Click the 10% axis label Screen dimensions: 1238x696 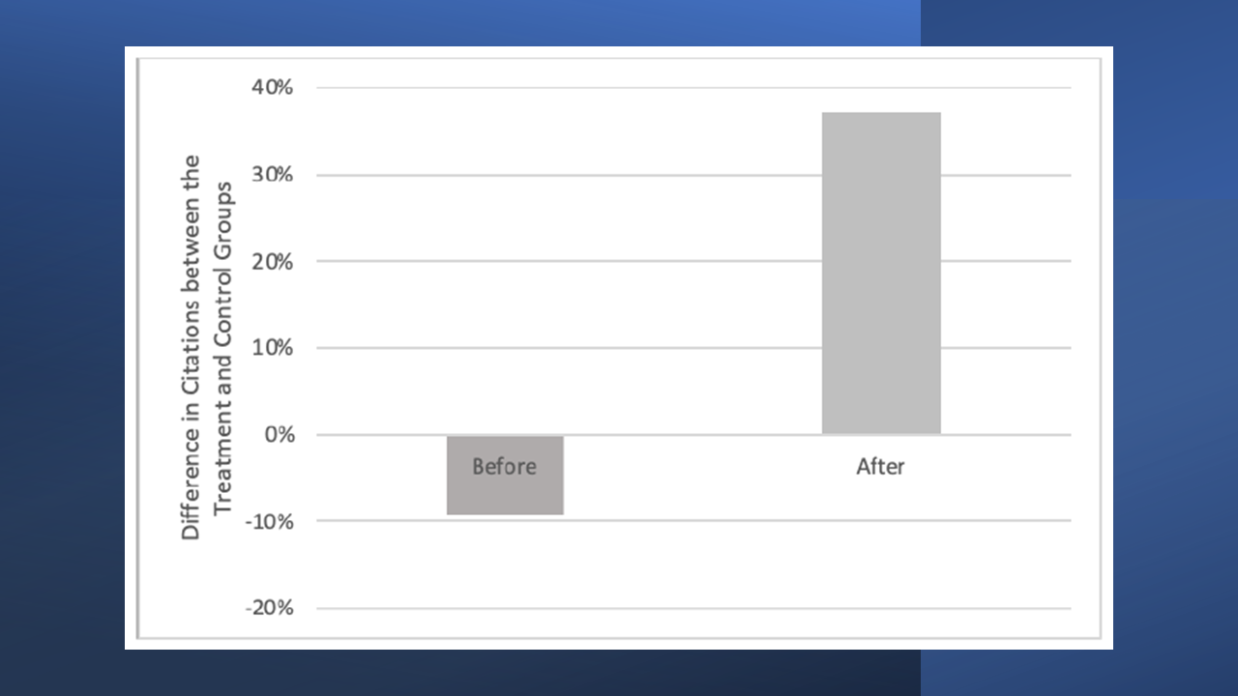(x=272, y=348)
